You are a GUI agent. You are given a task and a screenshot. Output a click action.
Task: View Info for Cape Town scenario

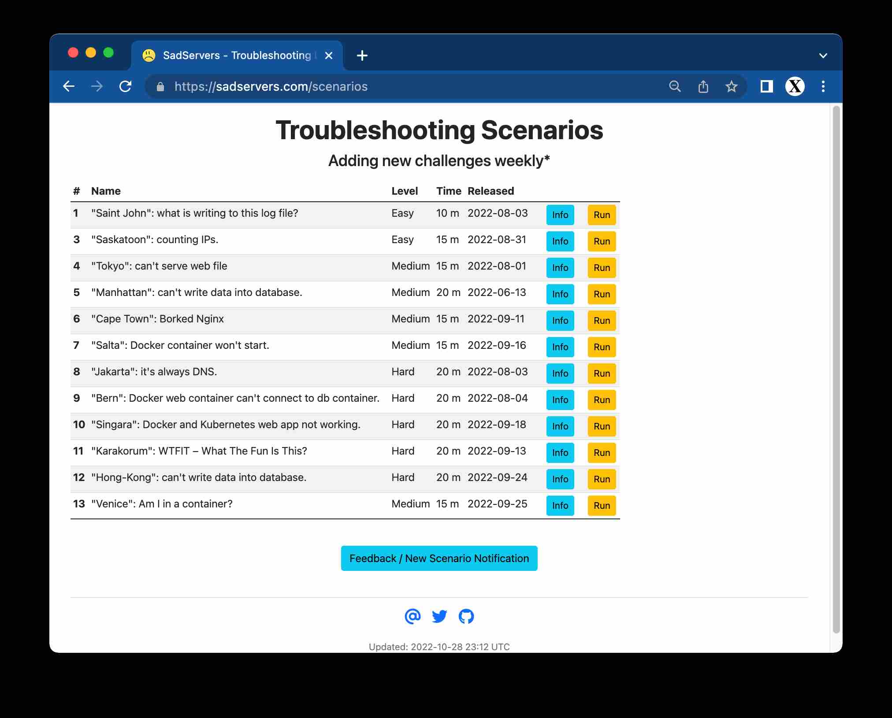click(560, 321)
